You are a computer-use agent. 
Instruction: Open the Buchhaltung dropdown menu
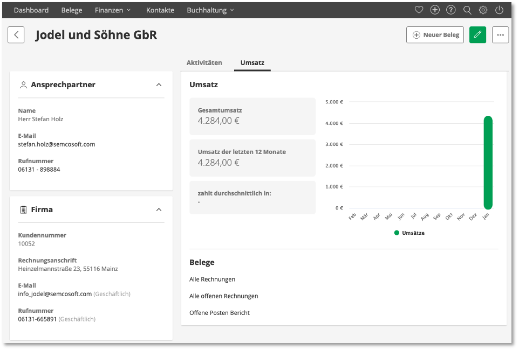point(210,10)
